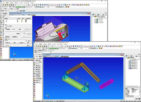Viewport: 141px width, 102px height.
Task: Click the Print icon in back window toolbar
Action: coord(13,5)
